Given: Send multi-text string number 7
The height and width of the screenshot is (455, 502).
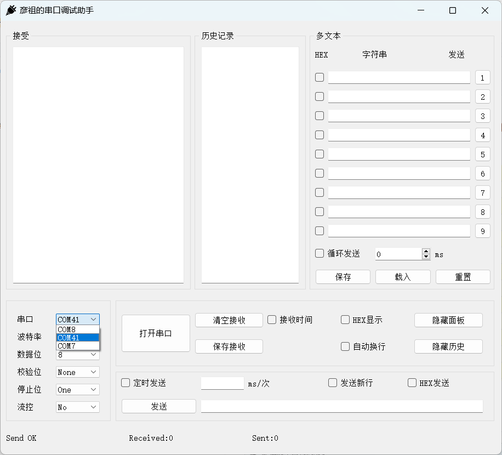Looking at the screenshot, I should (x=483, y=193).
